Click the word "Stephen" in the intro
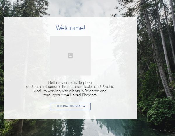The image size is (175, 136). [x=85, y=83]
